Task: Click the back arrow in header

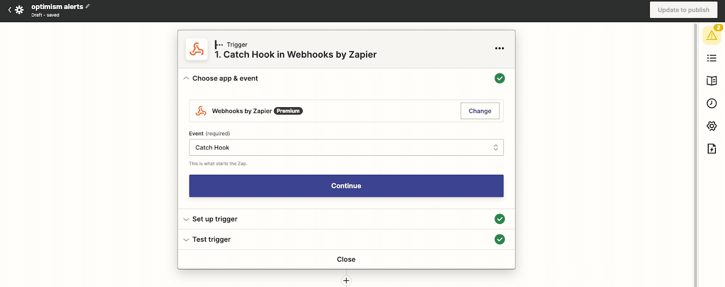Action: [x=10, y=10]
